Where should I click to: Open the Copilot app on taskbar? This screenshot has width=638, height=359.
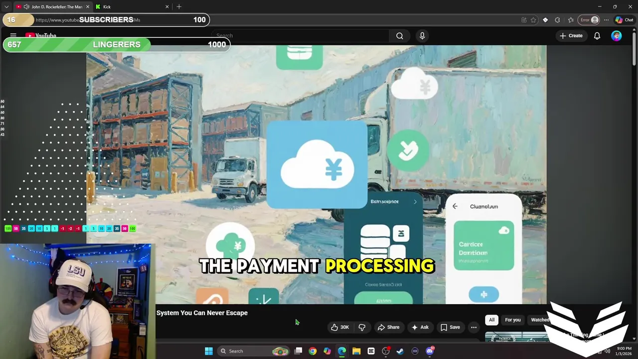[x=327, y=351]
